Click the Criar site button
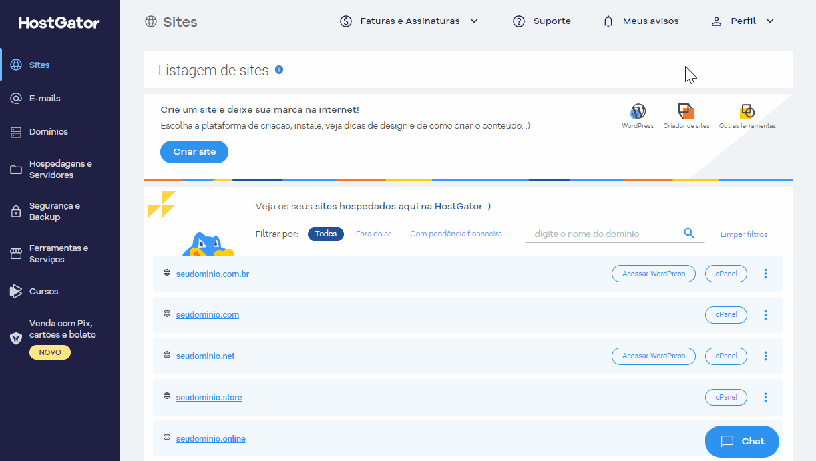This screenshot has height=461, width=816. [194, 152]
